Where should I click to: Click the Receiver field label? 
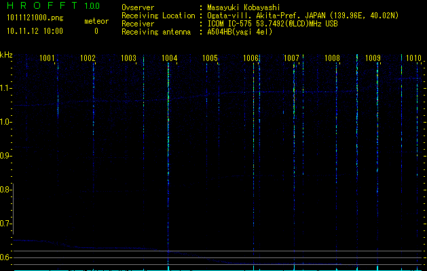(138, 24)
